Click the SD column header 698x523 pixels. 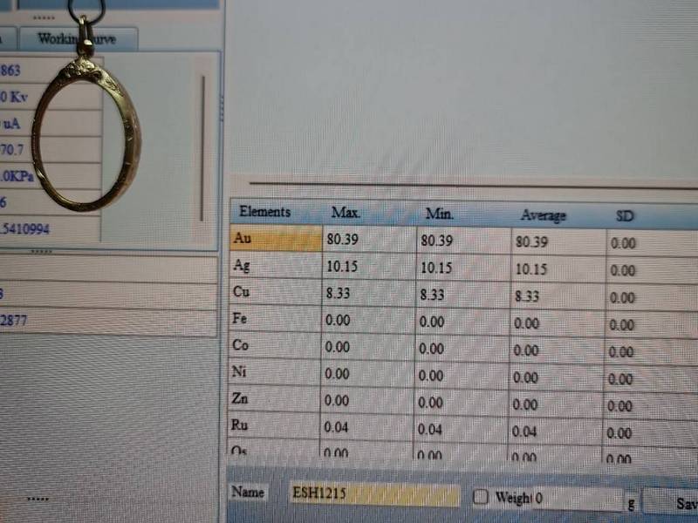(x=625, y=215)
